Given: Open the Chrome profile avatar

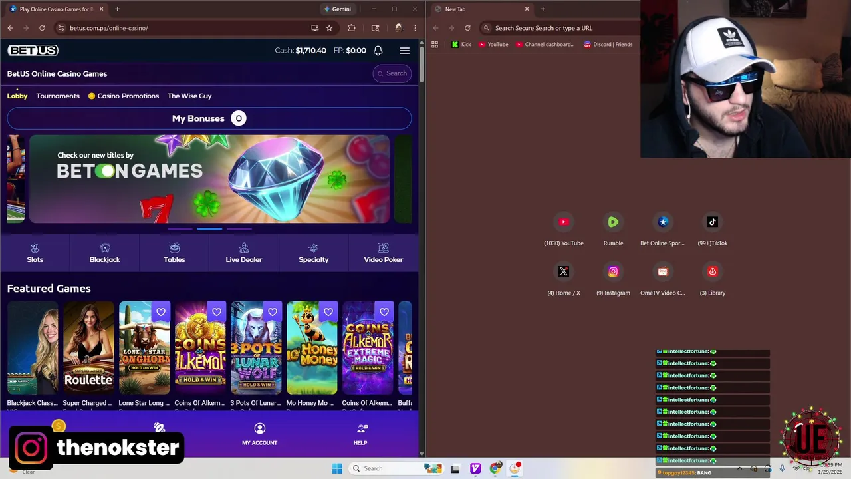Looking at the screenshot, I should (398, 28).
